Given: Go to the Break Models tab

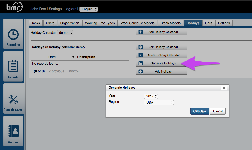Looking at the screenshot, I should (170, 23).
